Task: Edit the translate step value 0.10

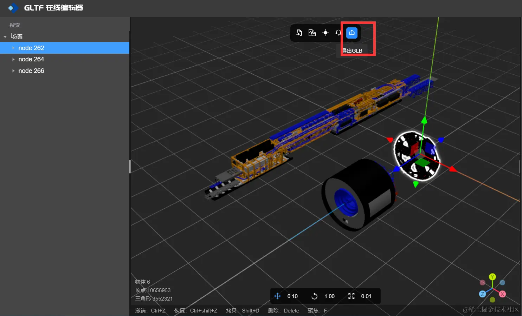Action: coord(292,296)
